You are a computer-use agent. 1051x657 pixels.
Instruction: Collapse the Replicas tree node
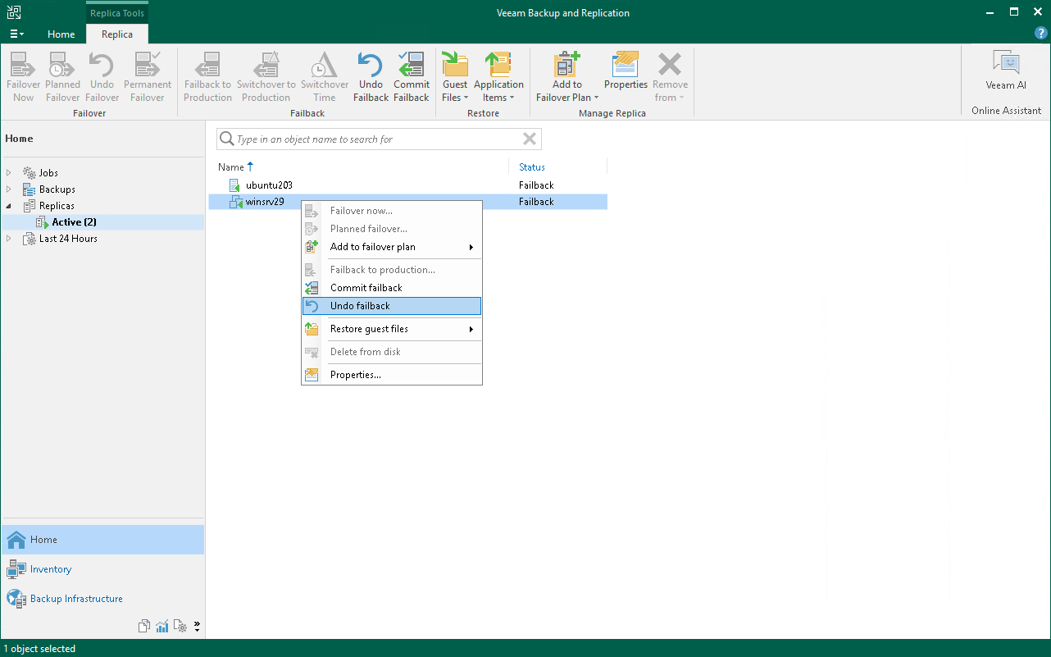pyautogui.click(x=9, y=206)
